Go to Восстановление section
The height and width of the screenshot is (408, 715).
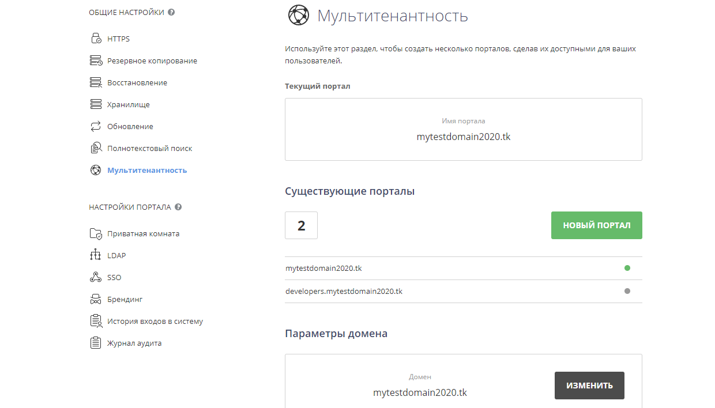[x=137, y=82]
